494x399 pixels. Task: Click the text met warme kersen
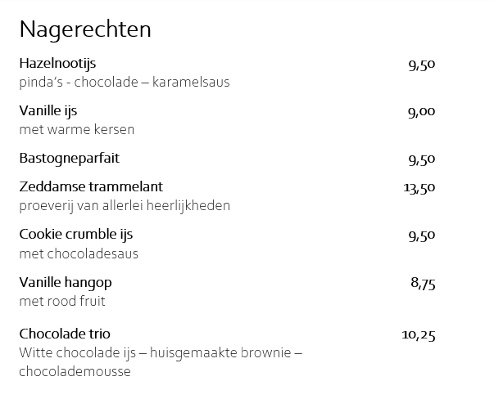(77, 129)
